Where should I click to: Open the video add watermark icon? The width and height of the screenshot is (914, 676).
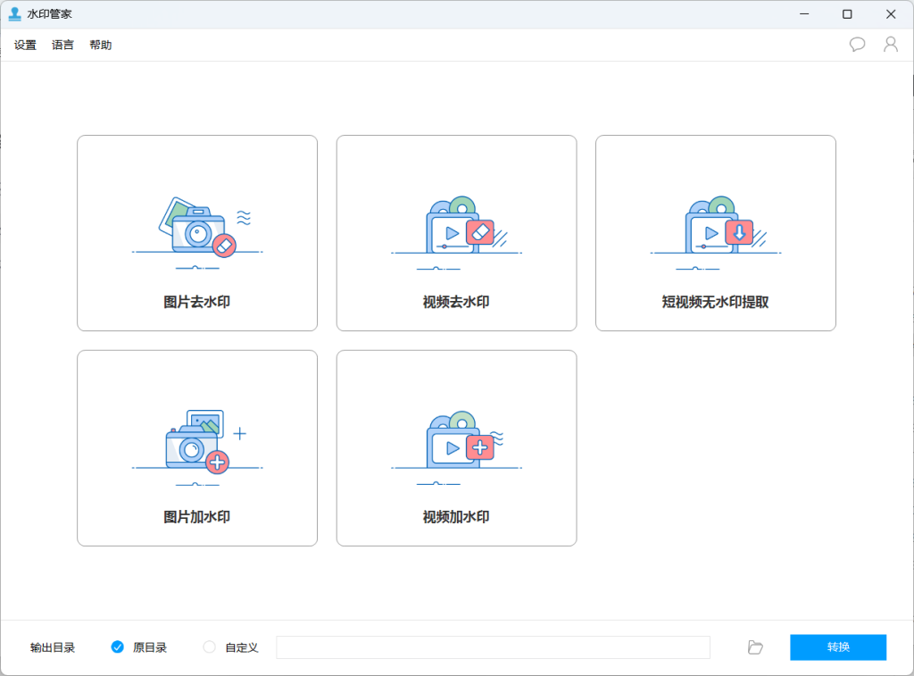click(457, 442)
